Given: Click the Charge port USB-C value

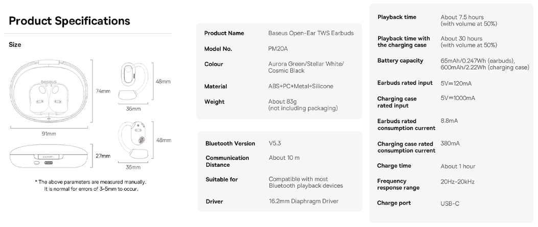Looking at the screenshot, I should (x=450, y=204).
